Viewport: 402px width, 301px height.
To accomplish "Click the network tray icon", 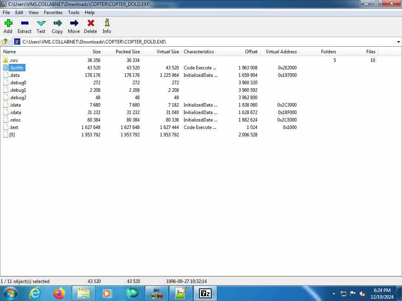I will coord(343,294).
